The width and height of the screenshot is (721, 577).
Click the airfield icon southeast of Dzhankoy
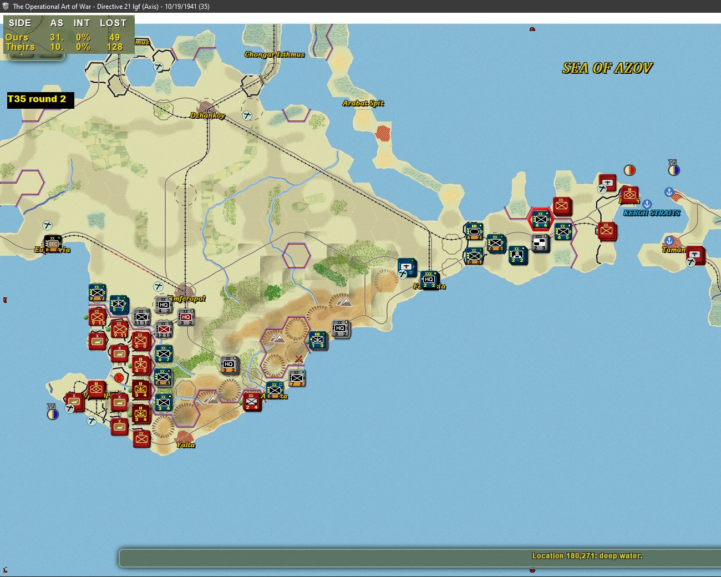click(x=247, y=115)
